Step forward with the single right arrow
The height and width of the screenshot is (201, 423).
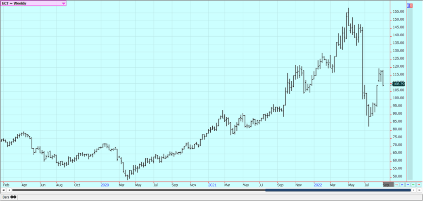click(x=413, y=190)
